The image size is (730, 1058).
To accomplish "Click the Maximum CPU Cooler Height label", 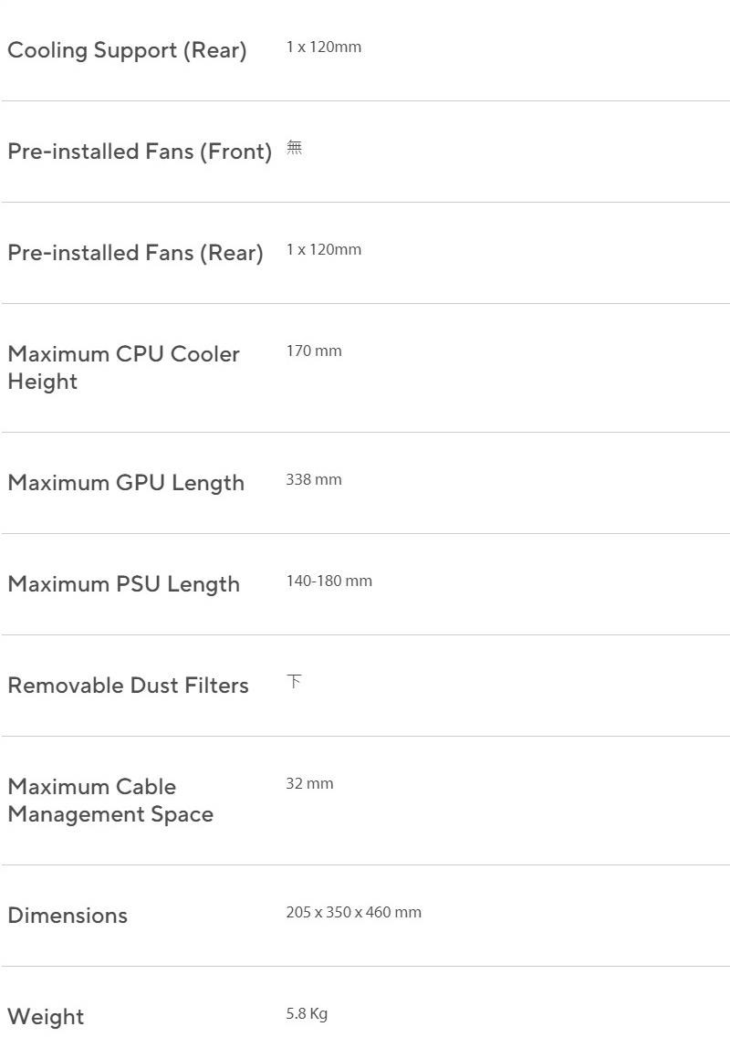I will pos(123,367).
